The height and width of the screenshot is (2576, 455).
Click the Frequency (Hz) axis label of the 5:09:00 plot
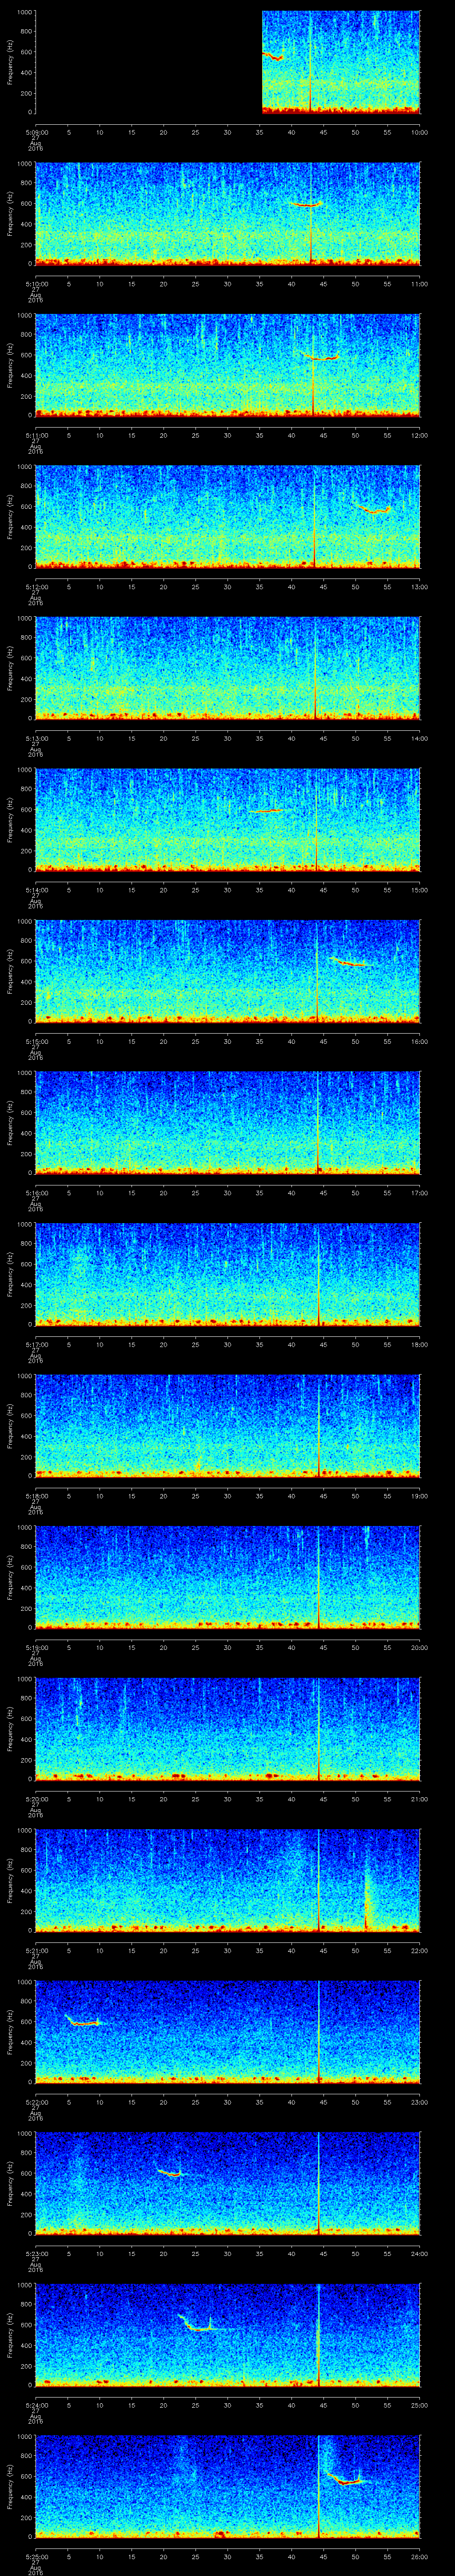10,62
